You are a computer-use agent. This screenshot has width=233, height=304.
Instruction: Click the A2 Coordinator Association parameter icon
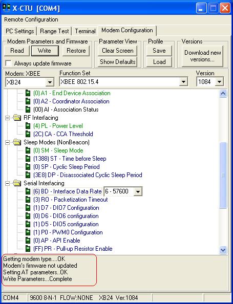coord(28,101)
